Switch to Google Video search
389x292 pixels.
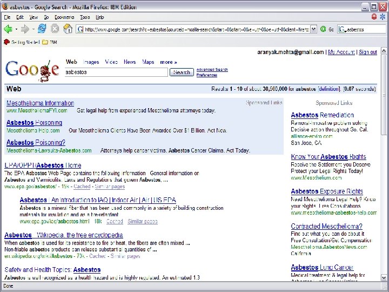pyautogui.click(x=111, y=62)
